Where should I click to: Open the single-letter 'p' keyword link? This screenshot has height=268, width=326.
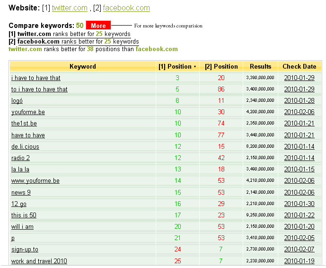[13, 238]
